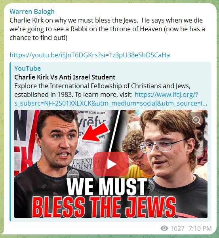Play the YouTube video preview
Image resolution: width=219 pixels, height=238 pixels.
coord(111,164)
